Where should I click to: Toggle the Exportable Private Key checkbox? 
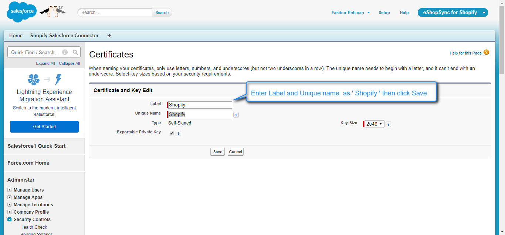coord(172,133)
